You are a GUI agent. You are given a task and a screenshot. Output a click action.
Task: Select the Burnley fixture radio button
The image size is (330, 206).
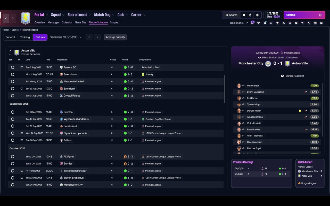(x=13, y=164)
